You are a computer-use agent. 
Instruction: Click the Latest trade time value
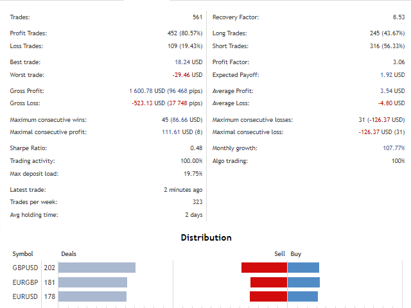coord(183,190)
